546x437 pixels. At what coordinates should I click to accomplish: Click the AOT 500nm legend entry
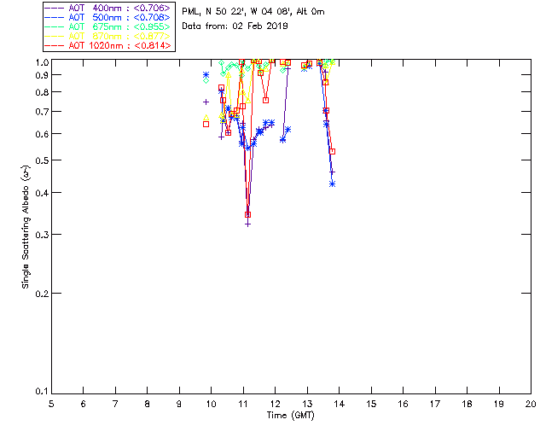click(x=108, y=17)
